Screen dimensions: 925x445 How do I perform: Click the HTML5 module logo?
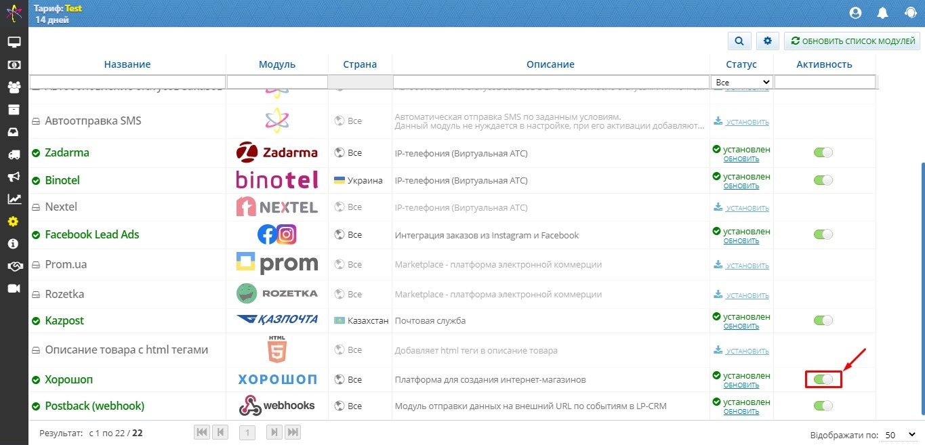[x=276, y=349]
